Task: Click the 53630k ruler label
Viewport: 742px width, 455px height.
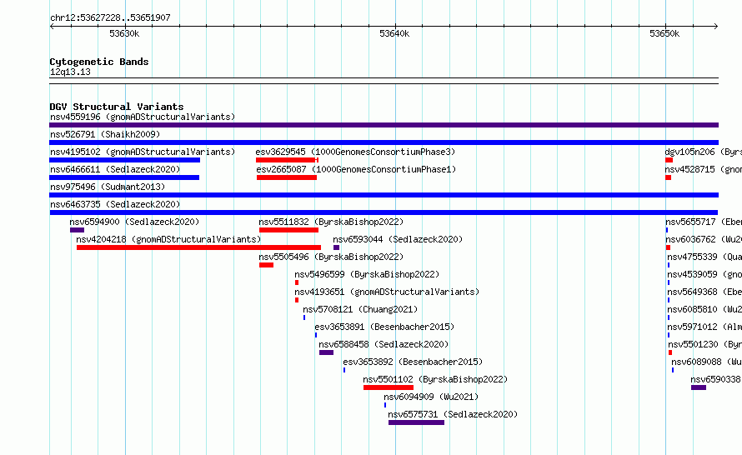Action: [124, 33]
